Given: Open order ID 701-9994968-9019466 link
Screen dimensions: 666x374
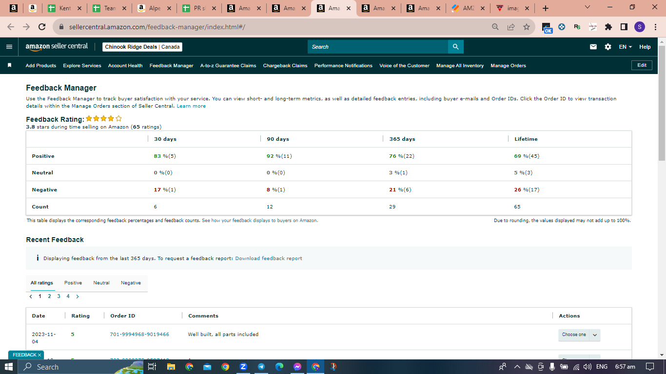Looking at the screenshot, I should (x=140, y=334).
